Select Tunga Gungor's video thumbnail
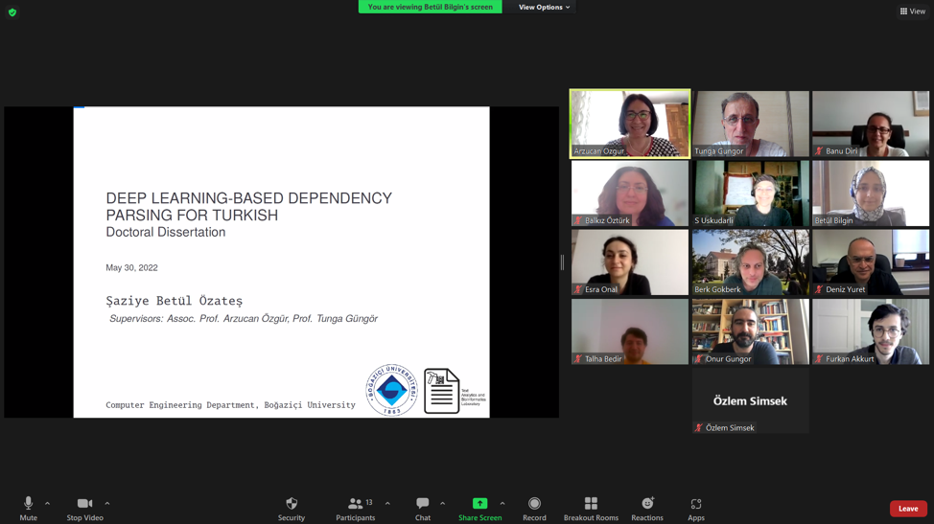The height and width of the screenshot is (524, 934). tap(751, 124)
